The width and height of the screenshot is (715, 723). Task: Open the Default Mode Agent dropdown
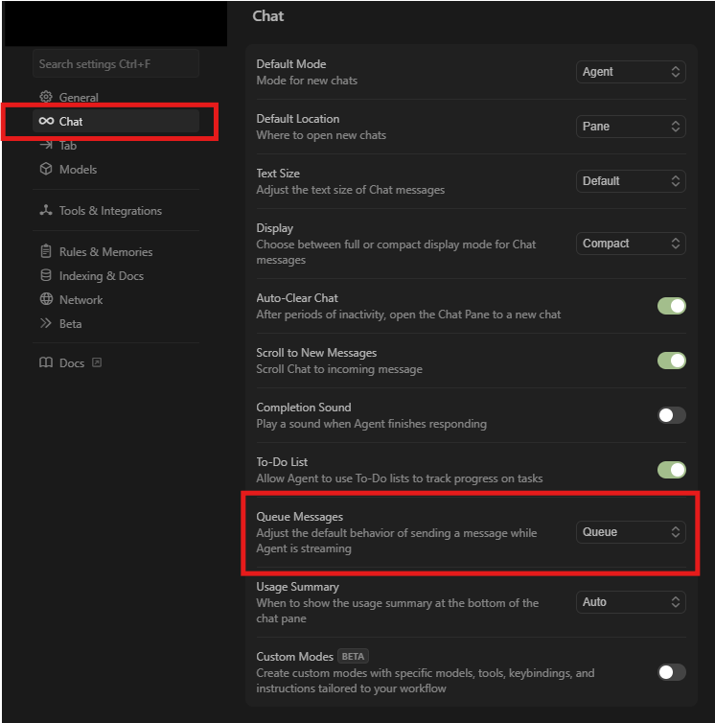631,72
